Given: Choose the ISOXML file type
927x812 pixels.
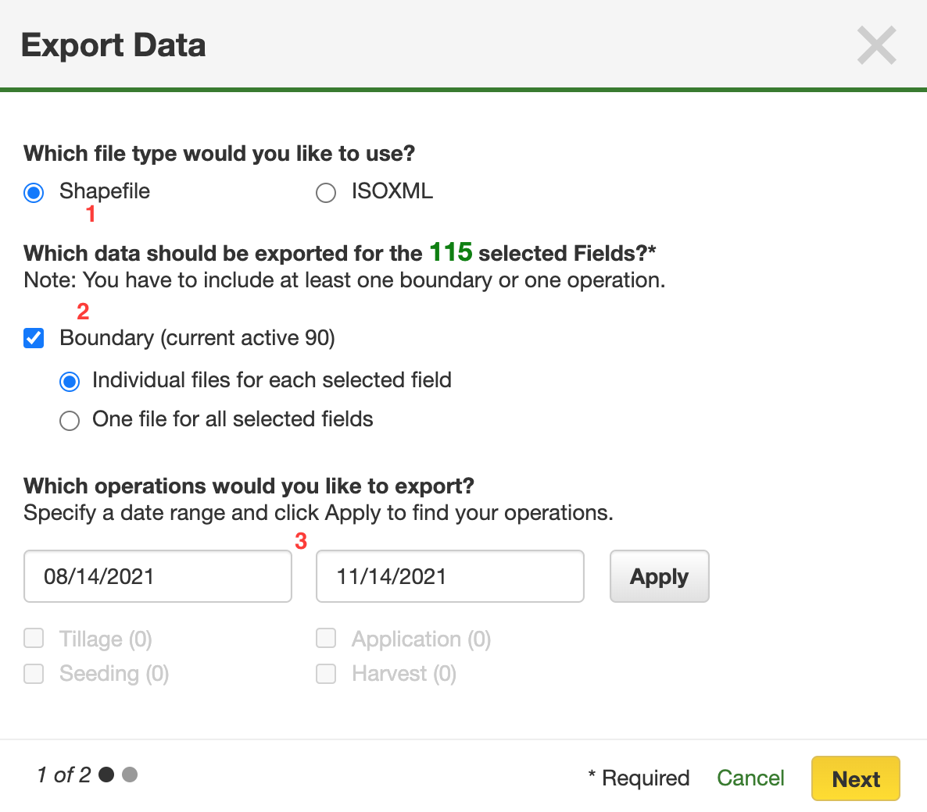Looking at the screenshot, I should pos(326,192).
